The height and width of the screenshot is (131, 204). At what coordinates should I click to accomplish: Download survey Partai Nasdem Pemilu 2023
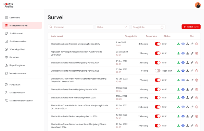[x=178, y=71]
